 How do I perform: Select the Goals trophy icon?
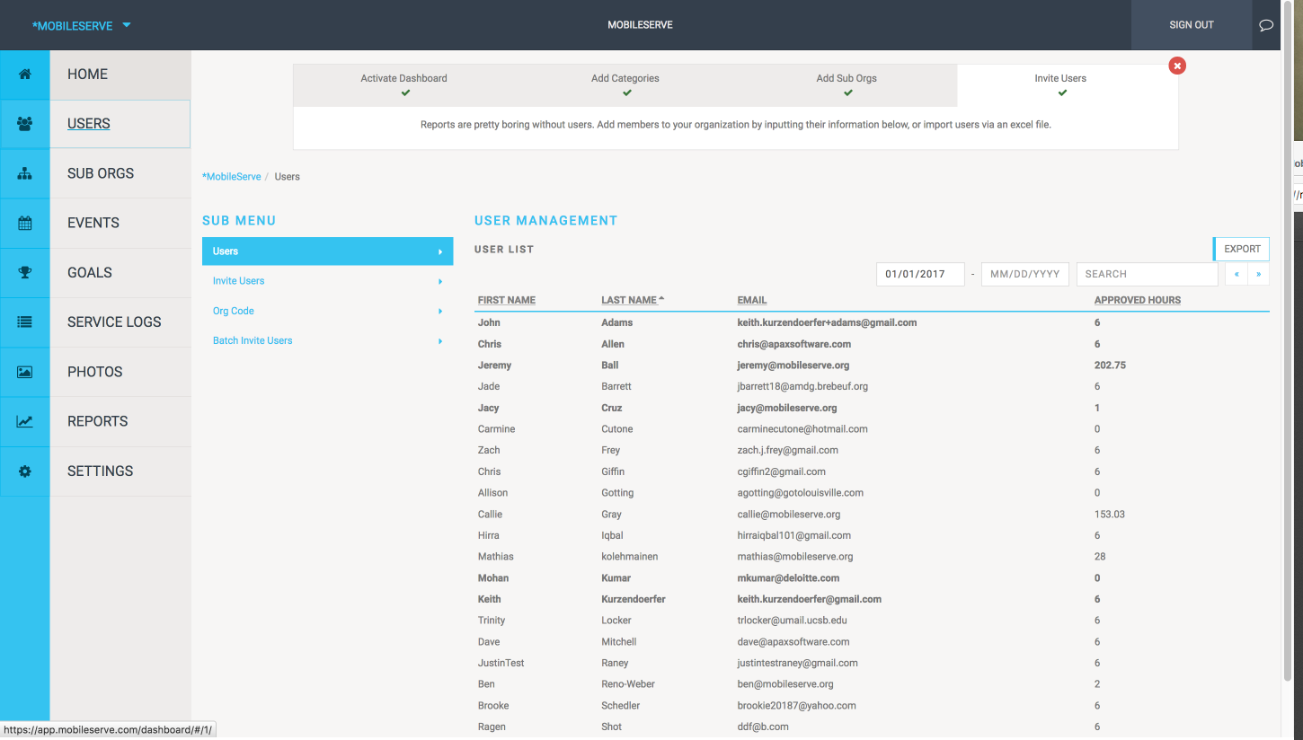(x=24, y=272)
